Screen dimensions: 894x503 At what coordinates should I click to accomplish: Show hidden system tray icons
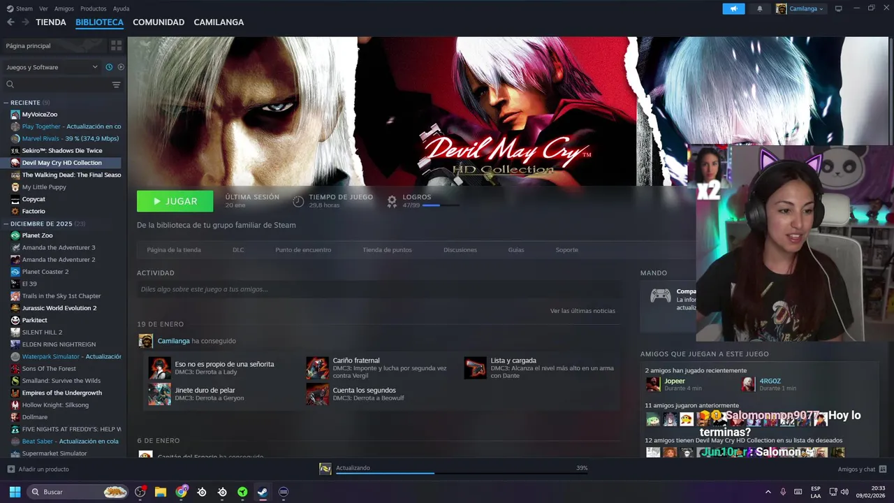point(768,492)
